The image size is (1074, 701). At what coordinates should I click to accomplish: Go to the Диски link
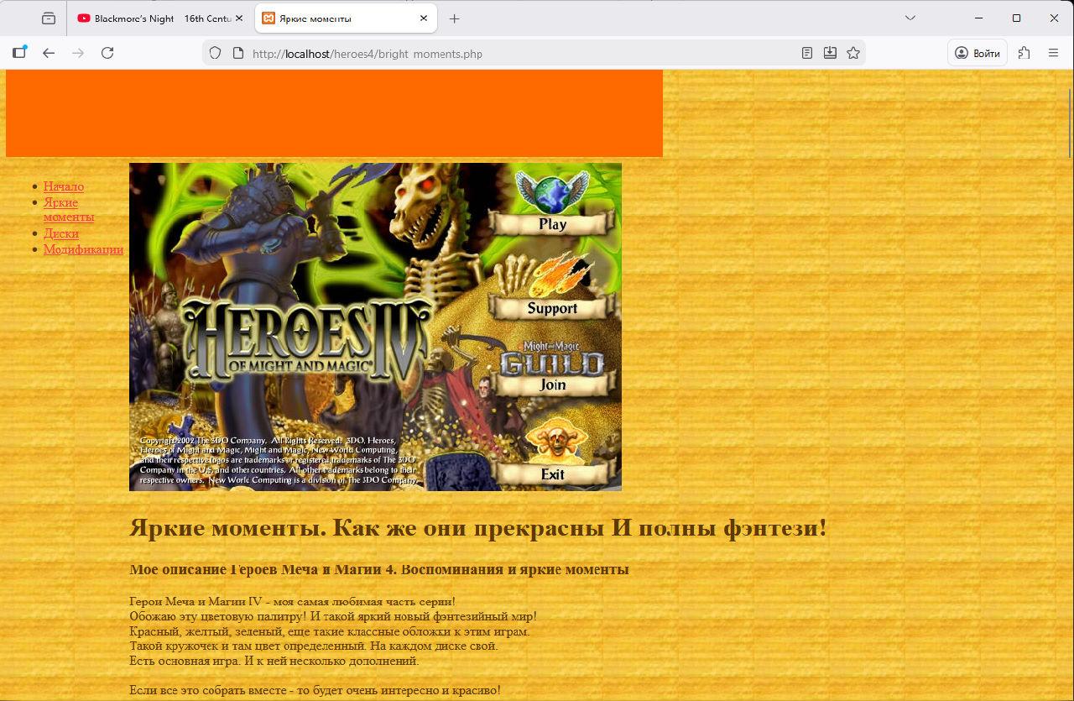[x=61, y=233]
